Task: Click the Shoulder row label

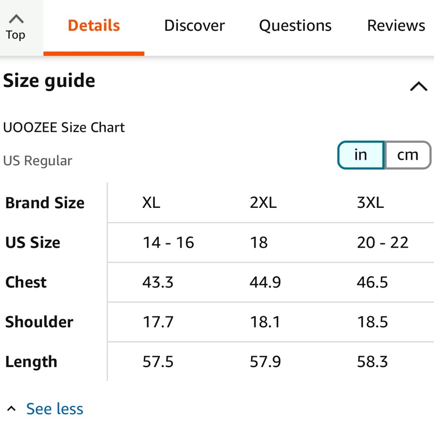Action: pos(39,322)
